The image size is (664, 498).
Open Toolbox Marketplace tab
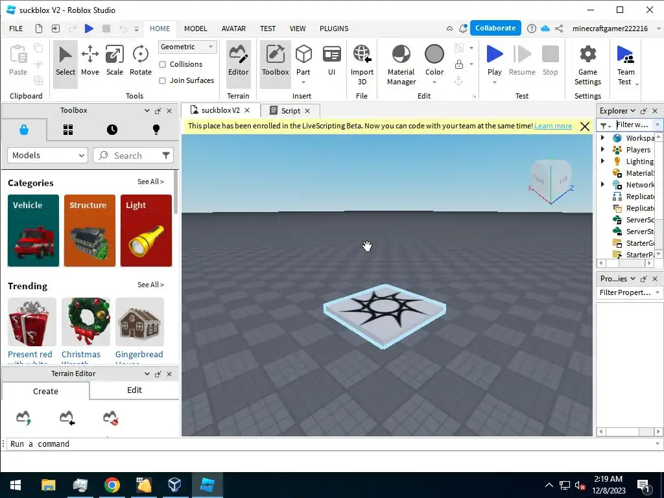tap(24, 130)
